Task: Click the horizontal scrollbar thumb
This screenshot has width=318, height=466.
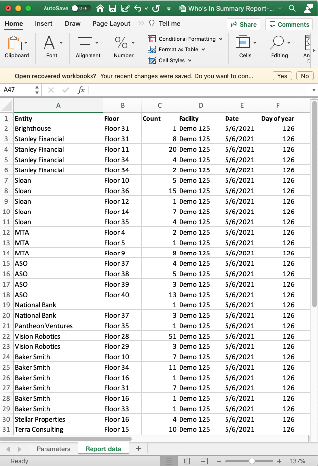Action: click(x=66, y=439)
